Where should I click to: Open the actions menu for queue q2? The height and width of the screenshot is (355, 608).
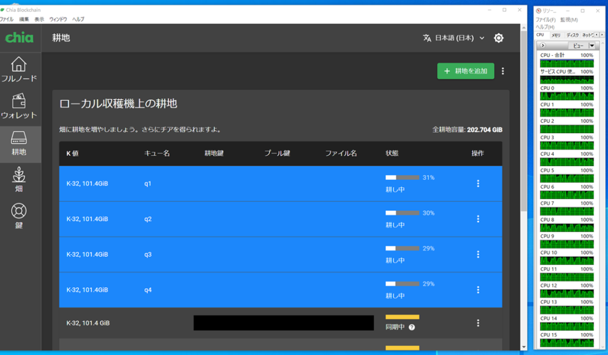pyautogui.click(x=478, y=219)
